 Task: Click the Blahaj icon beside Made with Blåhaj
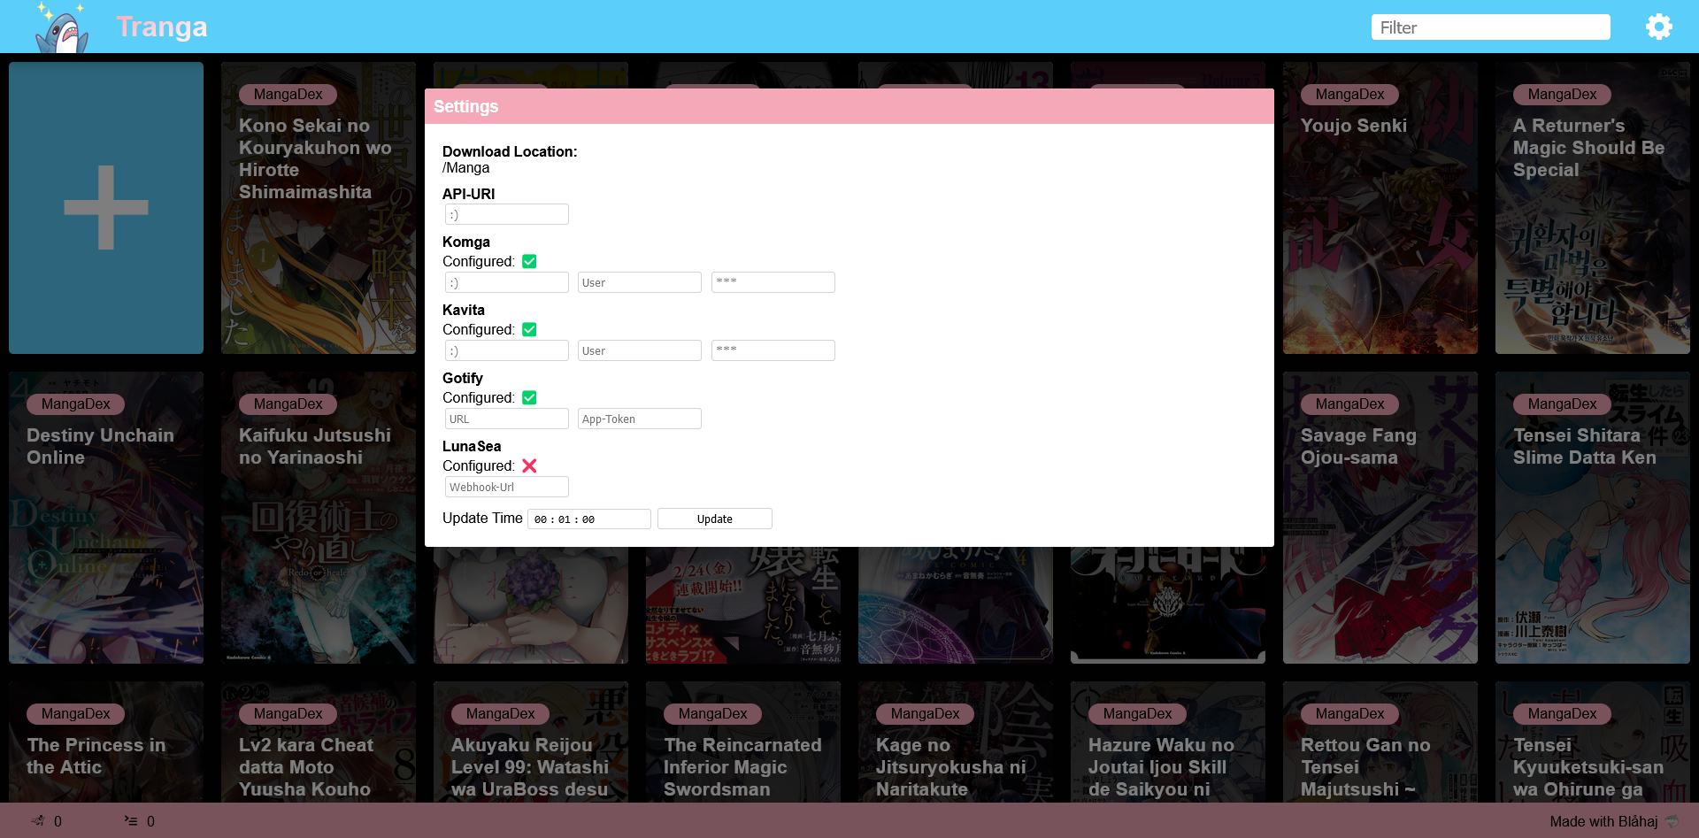pyautogui.click(x=1672, y=821)
